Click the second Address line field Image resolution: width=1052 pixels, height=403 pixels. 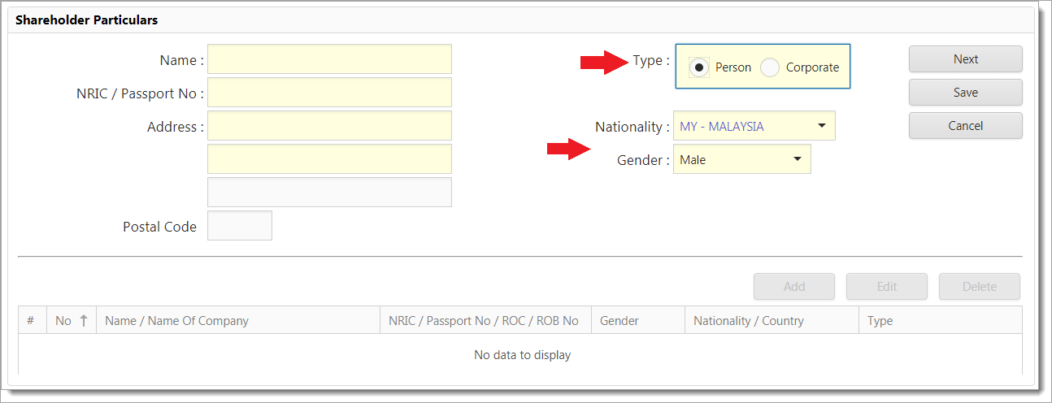[x=329, y=159]
